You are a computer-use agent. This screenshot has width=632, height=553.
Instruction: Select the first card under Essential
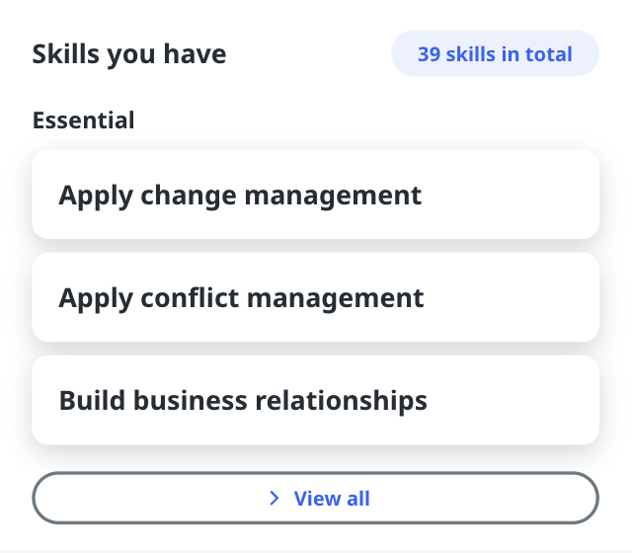pos(316,195)
